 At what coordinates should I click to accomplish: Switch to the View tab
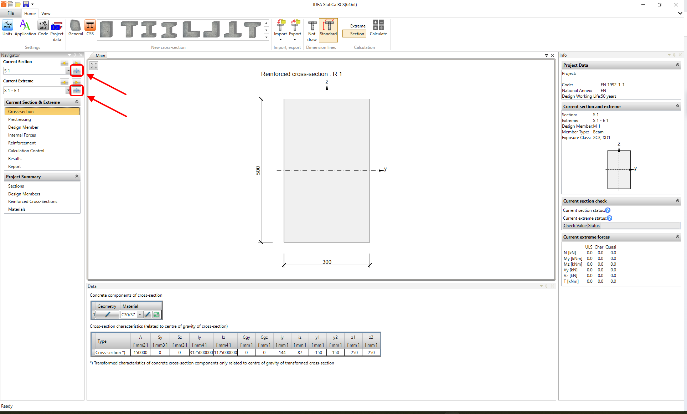[46, 13]
